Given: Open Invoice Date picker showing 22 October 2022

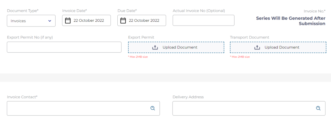Looking at the screenshot, I should click(86, 20).
